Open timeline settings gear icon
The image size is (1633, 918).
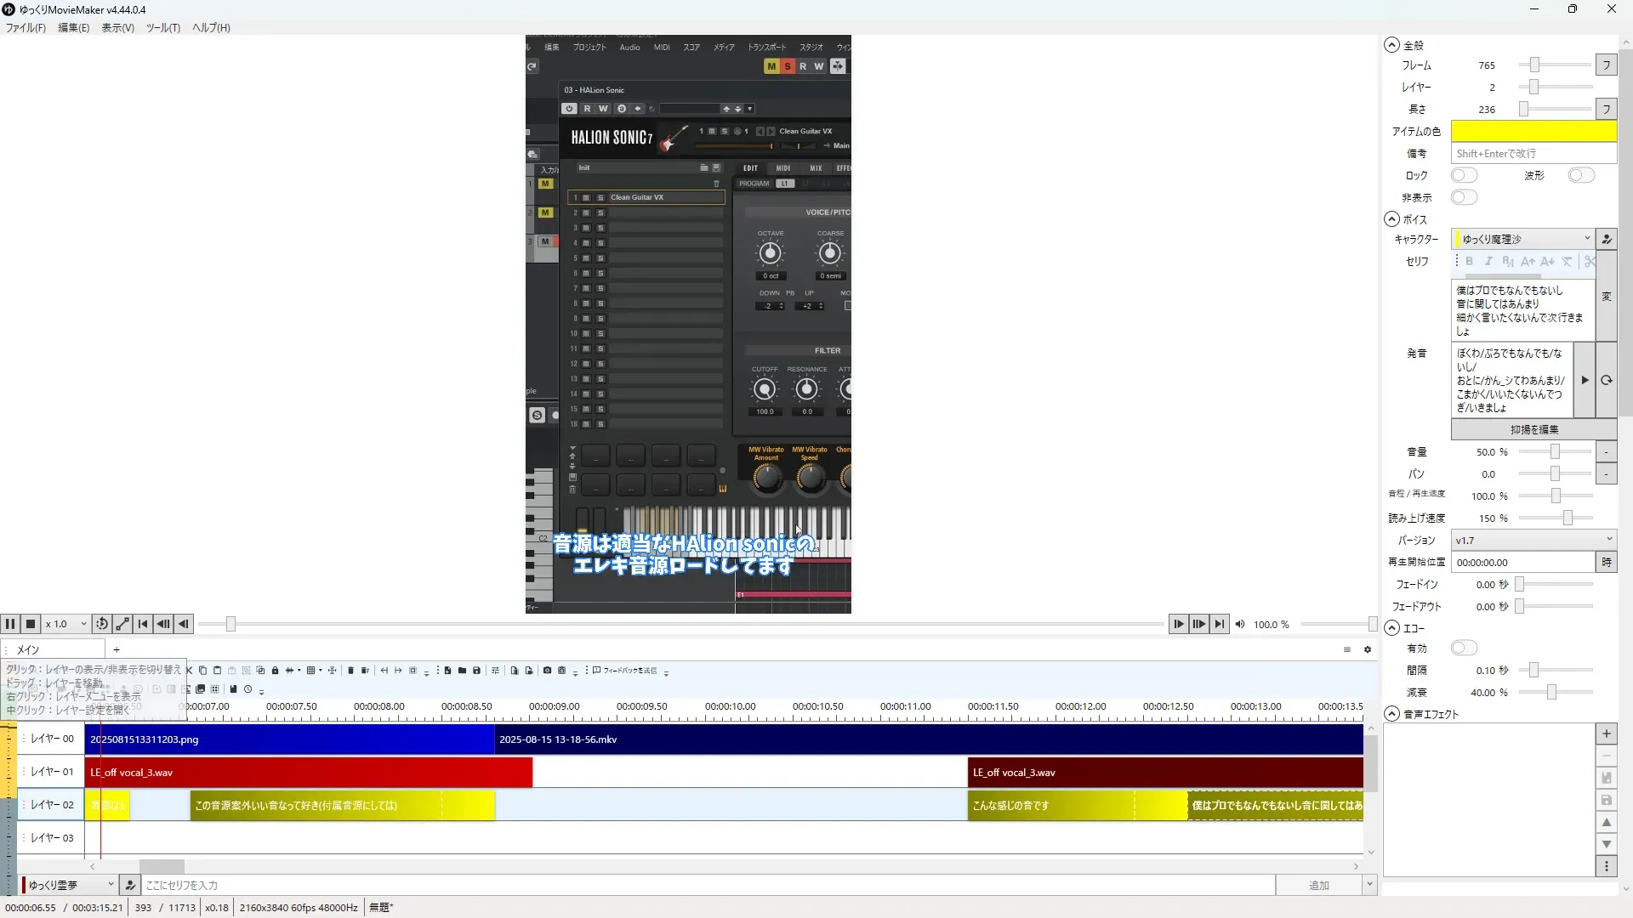(1368, 649)
